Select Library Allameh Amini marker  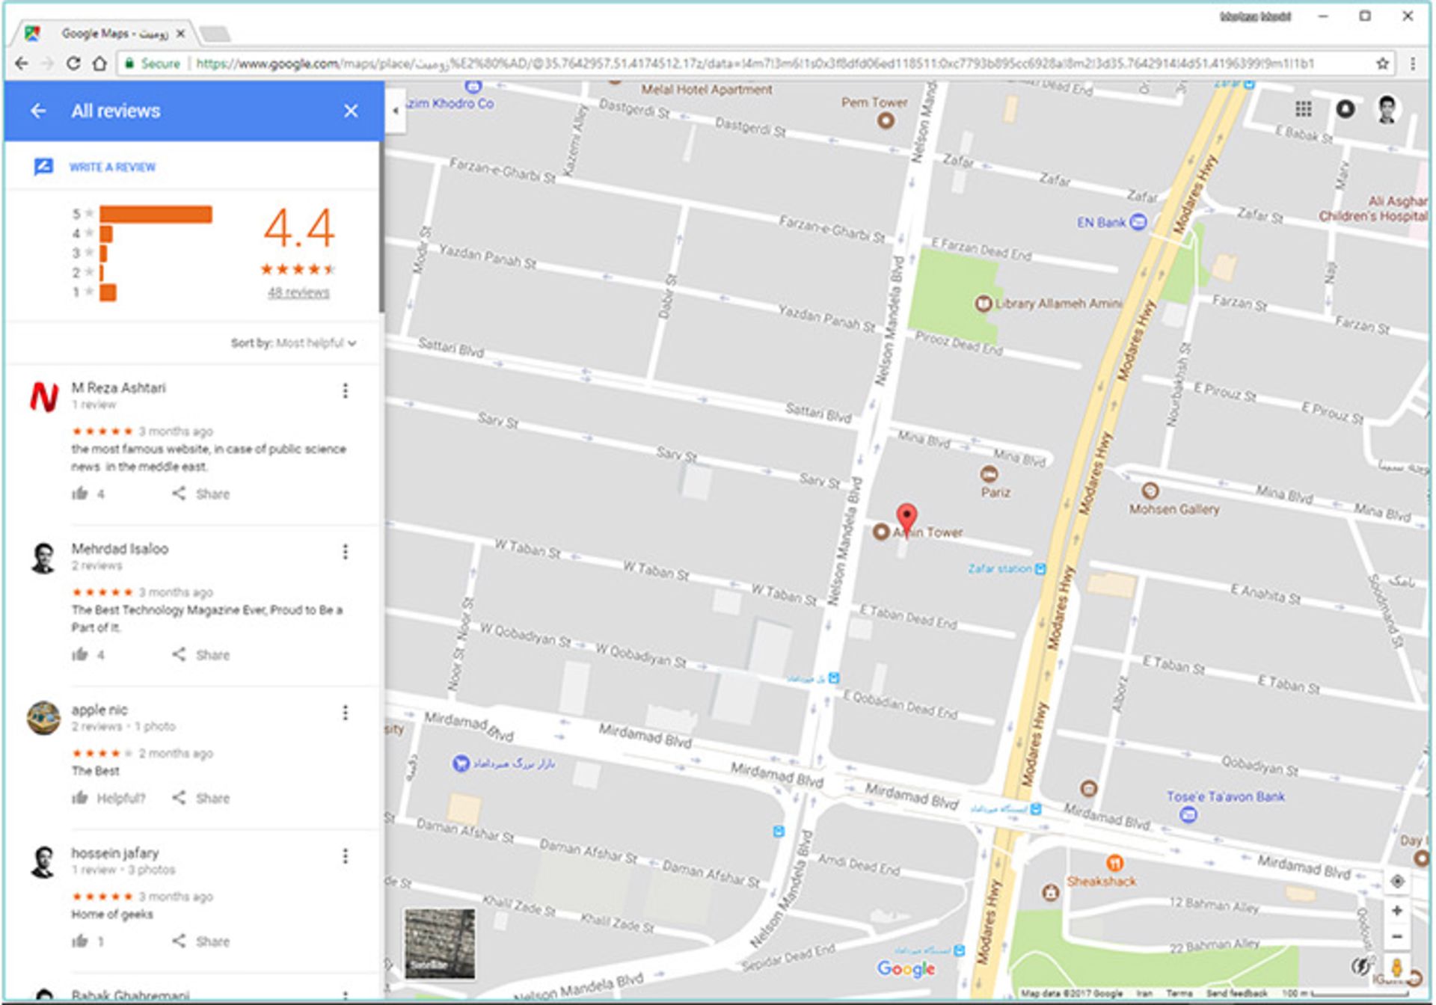(x=983, y=304)
